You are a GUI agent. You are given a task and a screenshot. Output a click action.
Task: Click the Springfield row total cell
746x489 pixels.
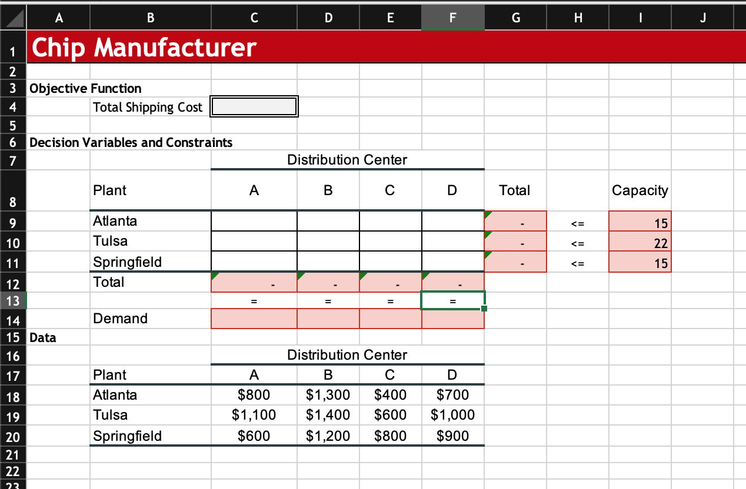point(515,262)
